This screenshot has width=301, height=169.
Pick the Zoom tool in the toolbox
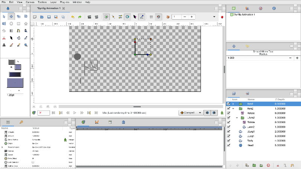(26, 45)
